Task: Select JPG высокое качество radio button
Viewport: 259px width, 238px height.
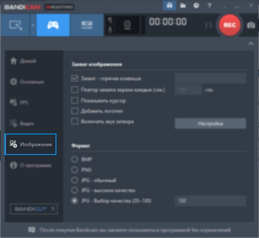Action: [x=74, y=190]
